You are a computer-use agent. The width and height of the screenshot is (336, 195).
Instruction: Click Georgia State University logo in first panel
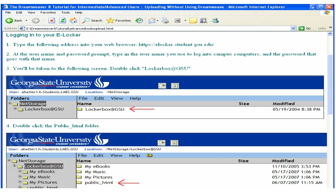pos(60,83)
